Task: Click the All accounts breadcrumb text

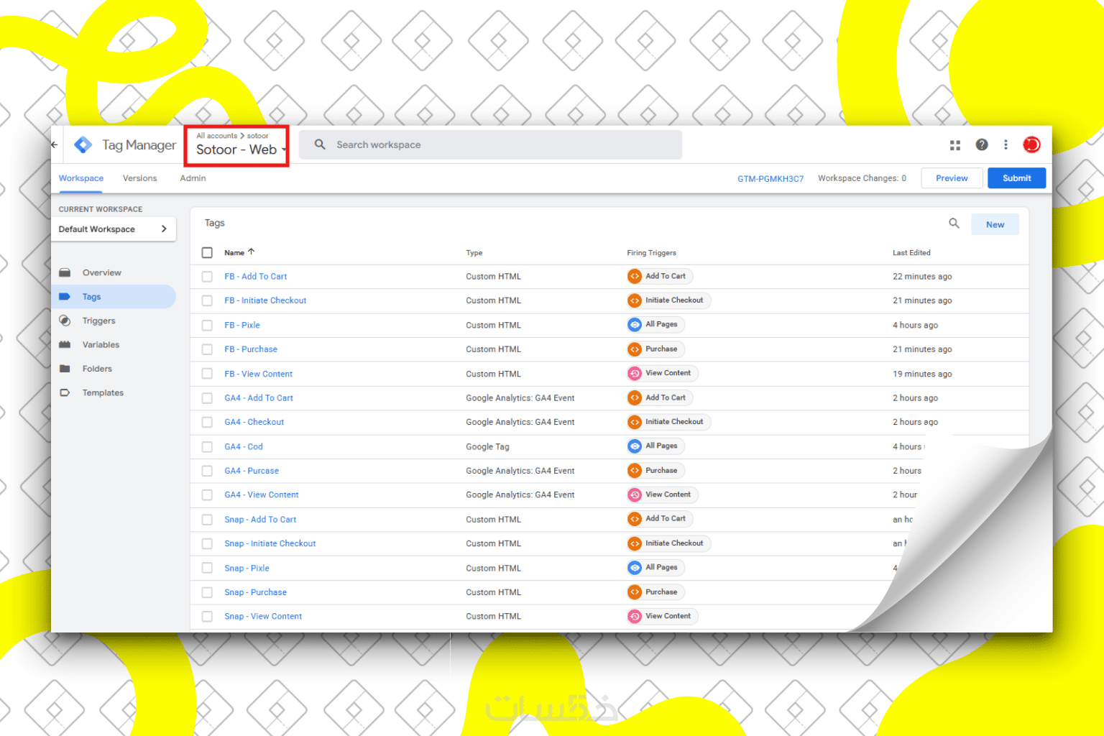Action: pos(216,135)
